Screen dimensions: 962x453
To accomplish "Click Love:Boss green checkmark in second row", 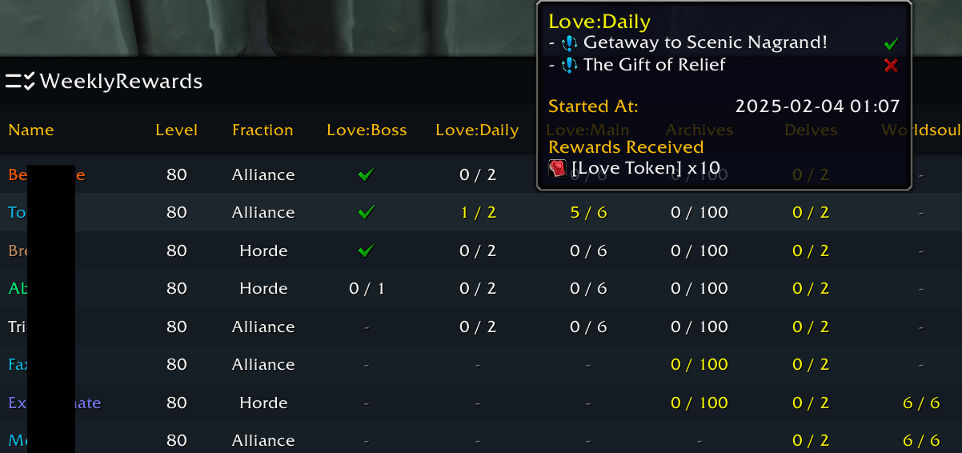I will click(x=367, y=212).
